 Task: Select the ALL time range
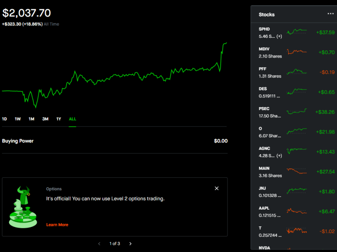72,119
